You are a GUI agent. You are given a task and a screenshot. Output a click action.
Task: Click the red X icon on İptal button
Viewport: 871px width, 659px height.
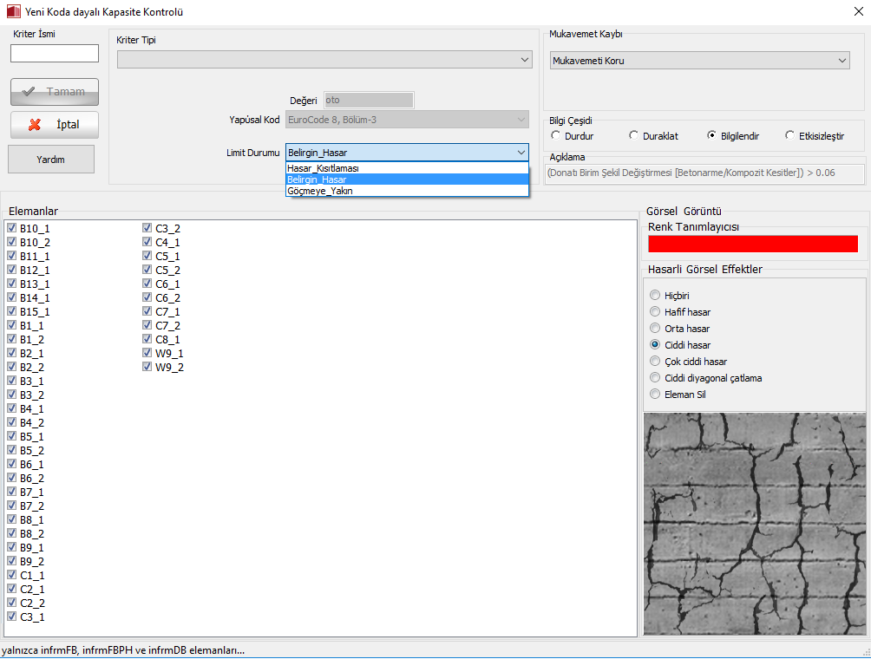[35, 125]
